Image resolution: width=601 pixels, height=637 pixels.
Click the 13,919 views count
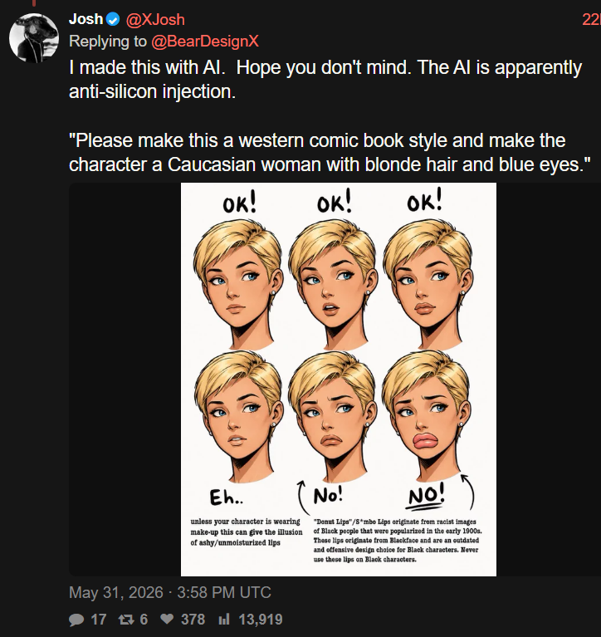coord(261,620)
